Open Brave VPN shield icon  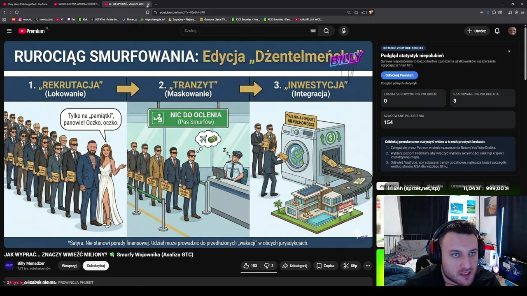[x=516, y=12]
